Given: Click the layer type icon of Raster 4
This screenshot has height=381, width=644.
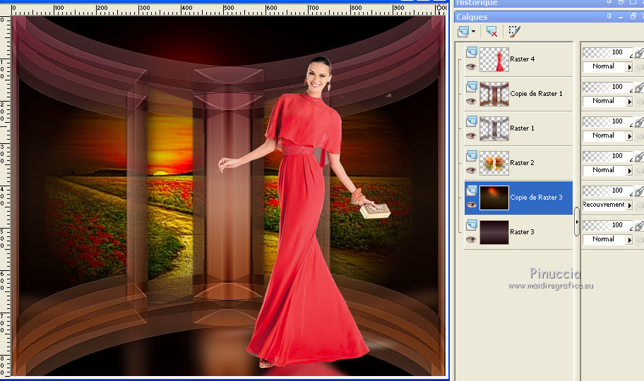Looking at the screenshot, I should click(x=472, y=52).
